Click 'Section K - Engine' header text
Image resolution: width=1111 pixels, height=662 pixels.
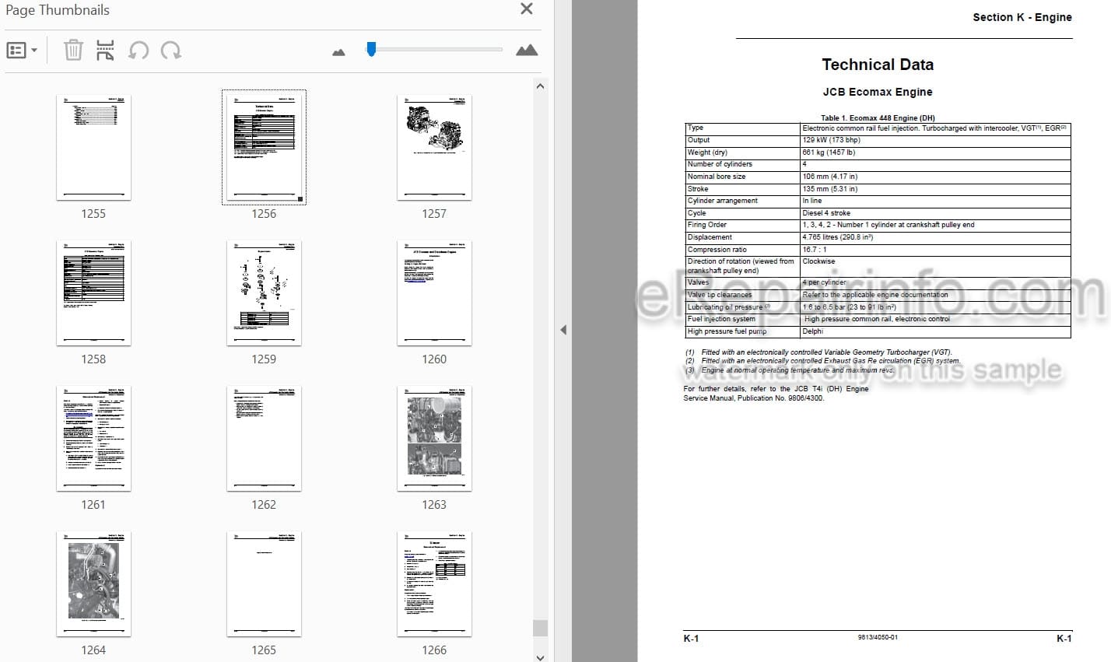pos(1022,17)
